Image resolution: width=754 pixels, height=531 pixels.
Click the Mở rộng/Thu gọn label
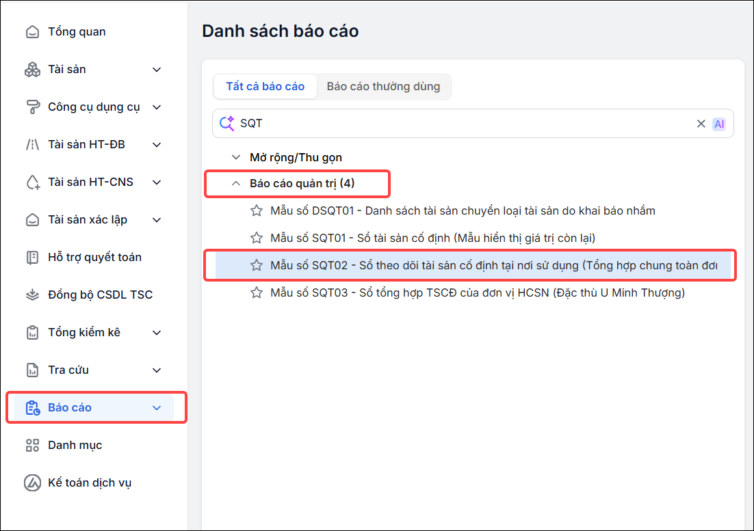pyautogui.click(x=296, y=157)
